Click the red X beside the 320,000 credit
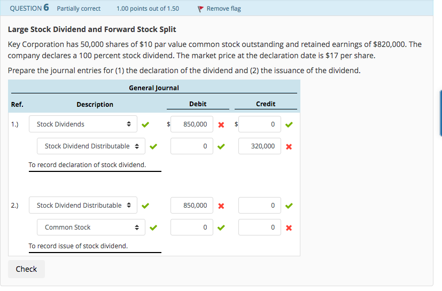 (289, 146)
